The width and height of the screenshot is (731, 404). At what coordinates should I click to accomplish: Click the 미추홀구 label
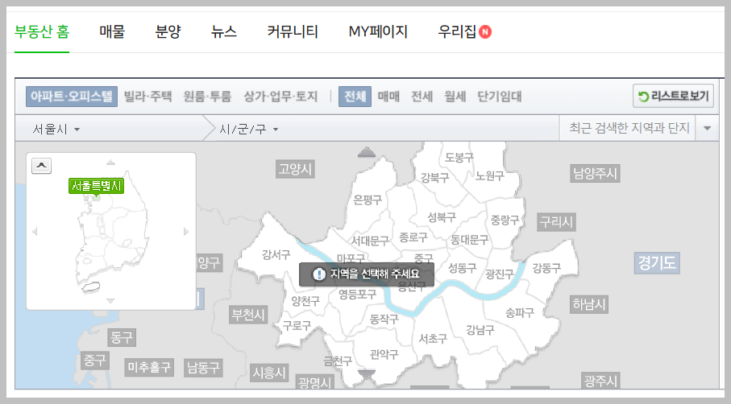tap(149, 368)
